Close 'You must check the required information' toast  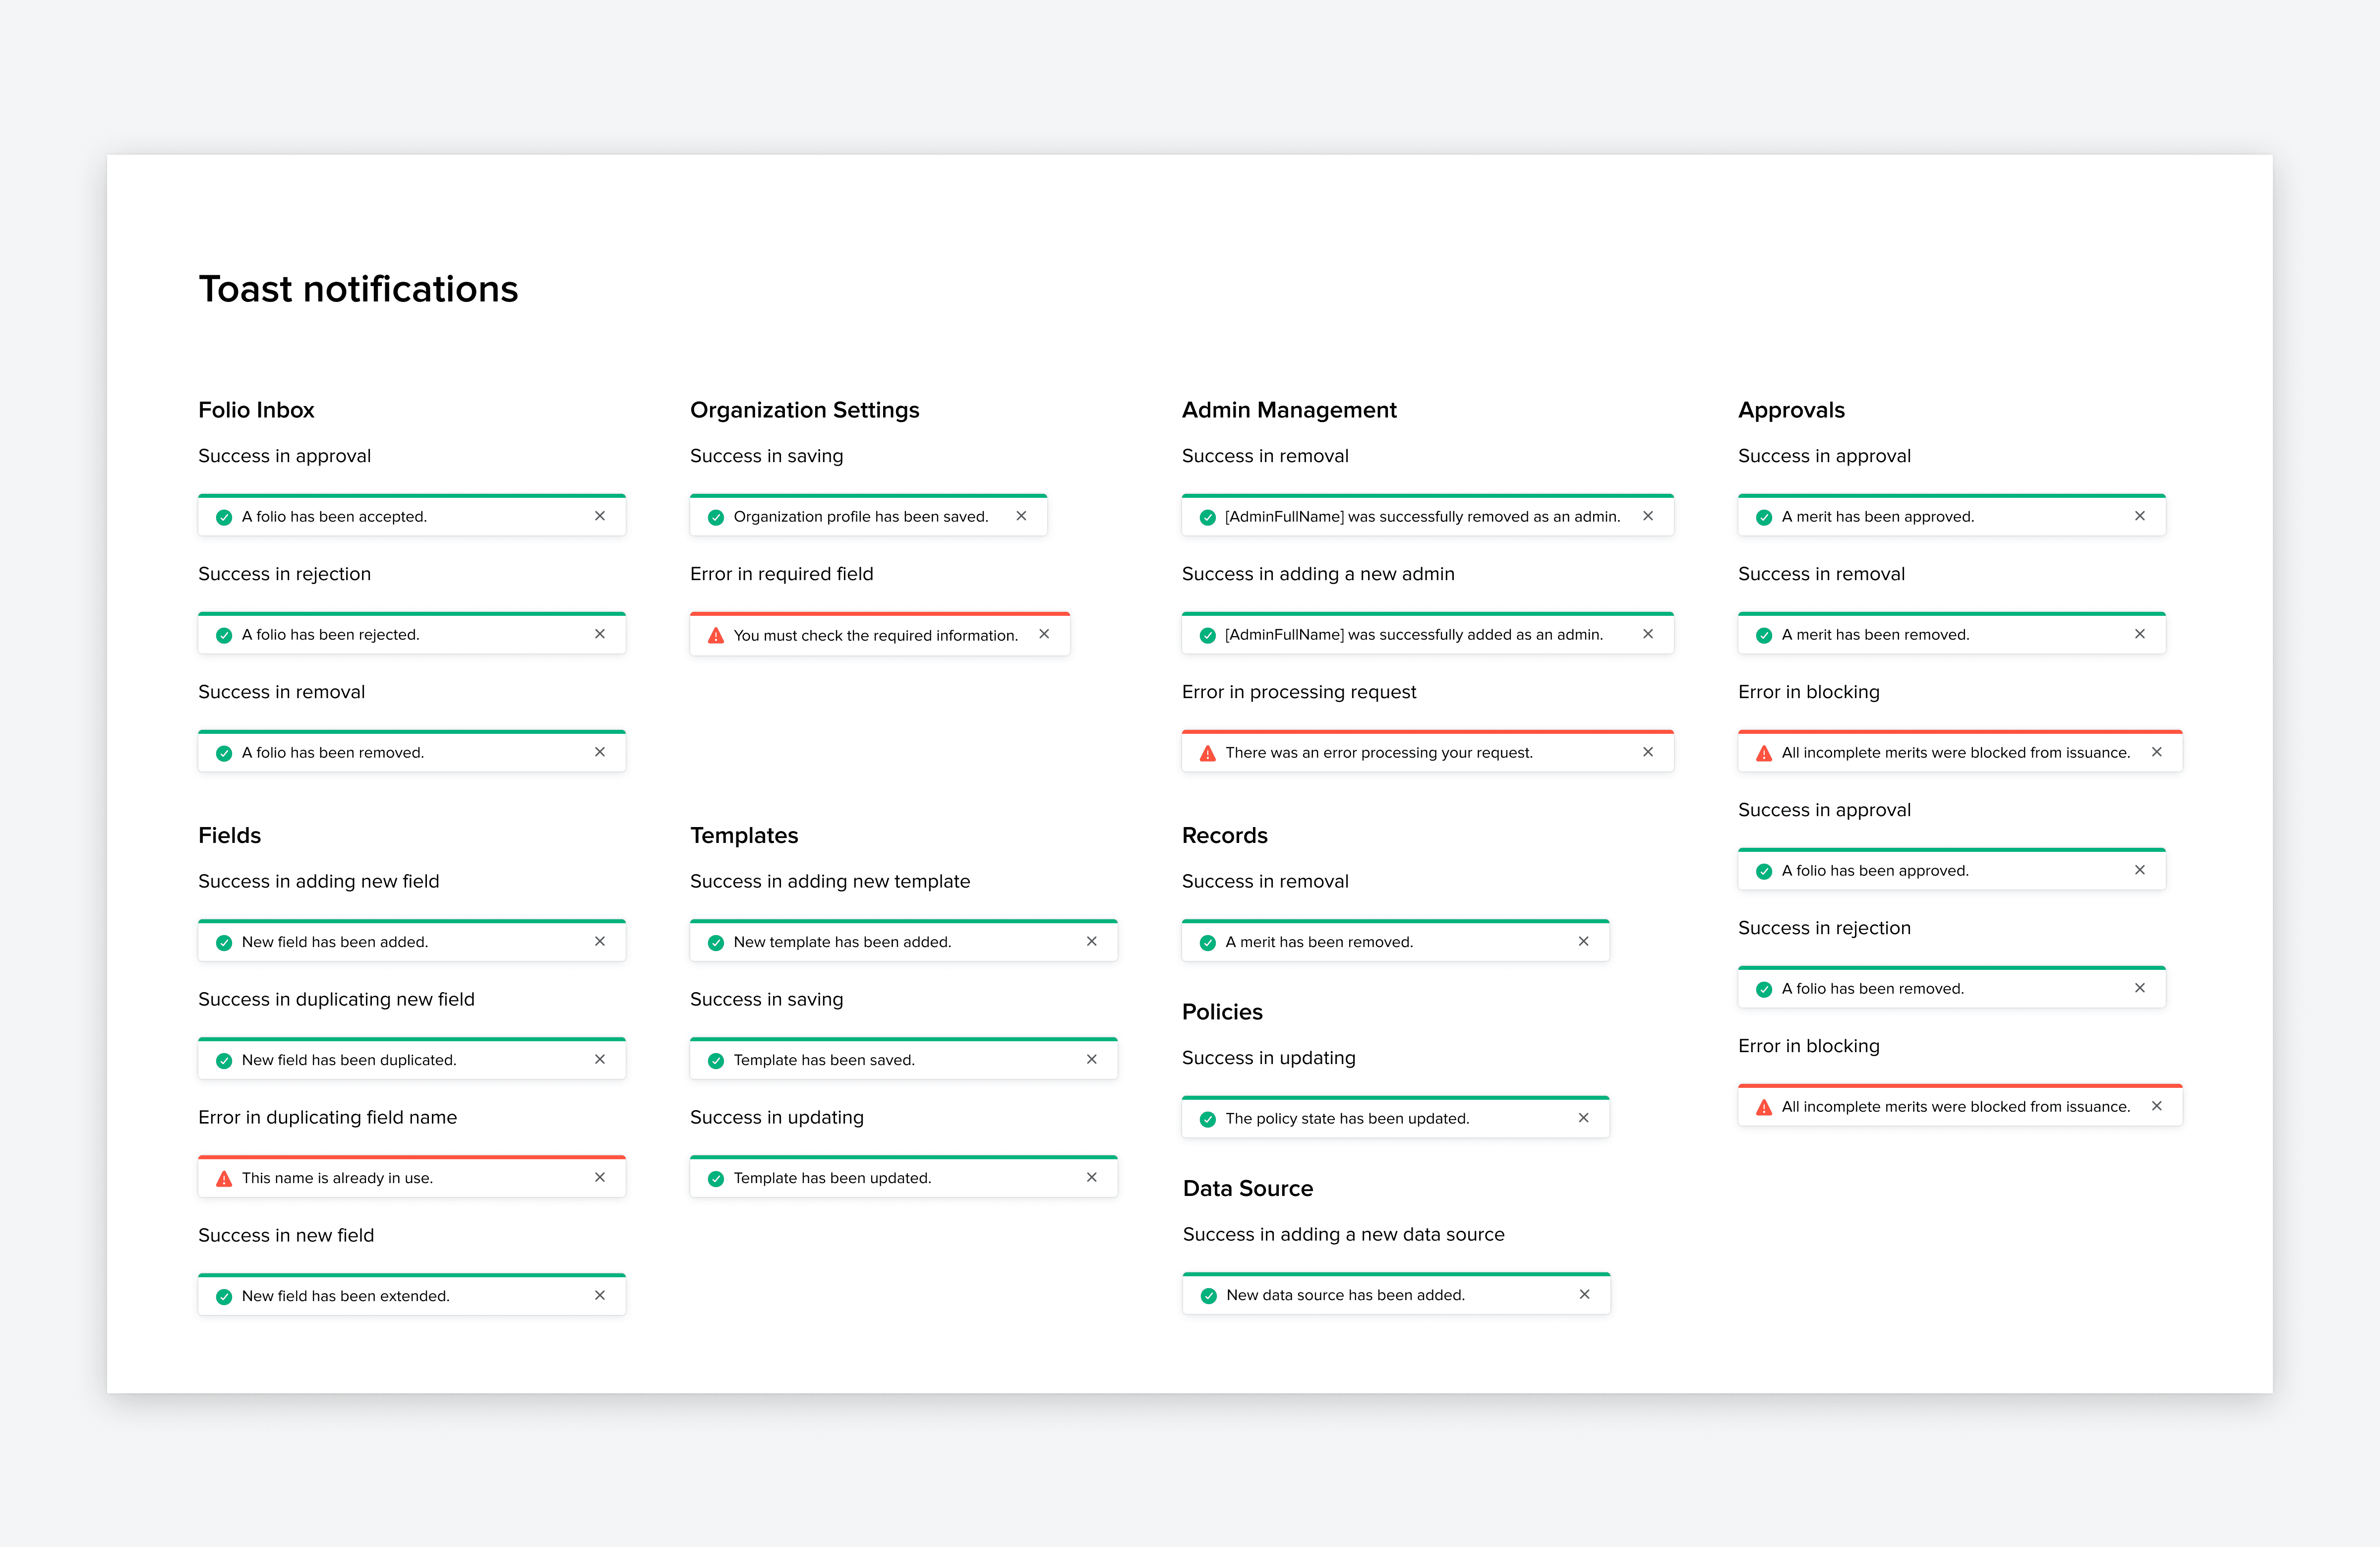pyautogui.click(x=1044, y=634)
